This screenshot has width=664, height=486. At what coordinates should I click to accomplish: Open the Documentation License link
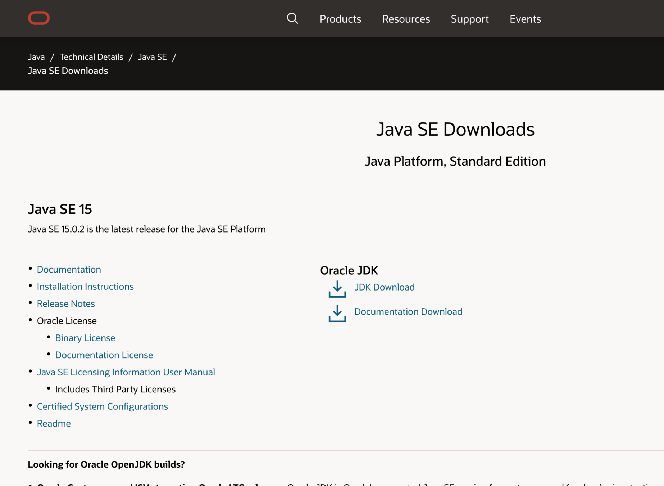click(x=104, y=355)
